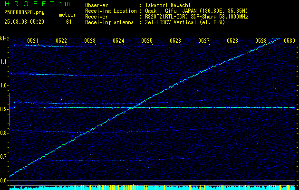The width and height of the screenshot is (299, 190).
Task: Click the 0521 time marker
Action: point(33,40)
